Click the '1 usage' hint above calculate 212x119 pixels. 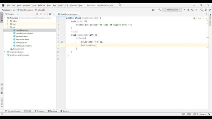[74, 32]
